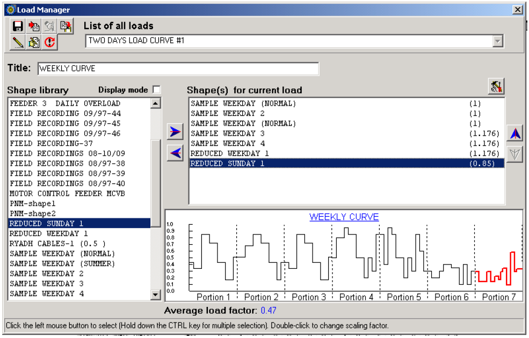Viewport: 529px width, 338px height.
Task: Select FIELD RECORDINGS 08/97-38
Action: click(79, 164)
